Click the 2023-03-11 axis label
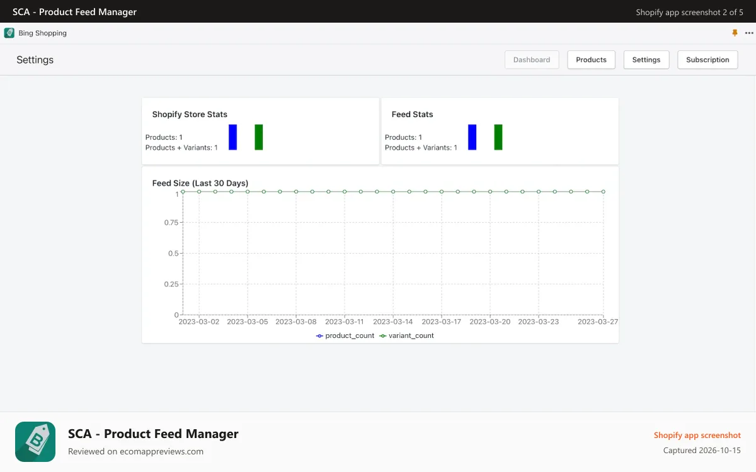Image resolution: width=756 pixels, height=472 pixels. point(345,322)
